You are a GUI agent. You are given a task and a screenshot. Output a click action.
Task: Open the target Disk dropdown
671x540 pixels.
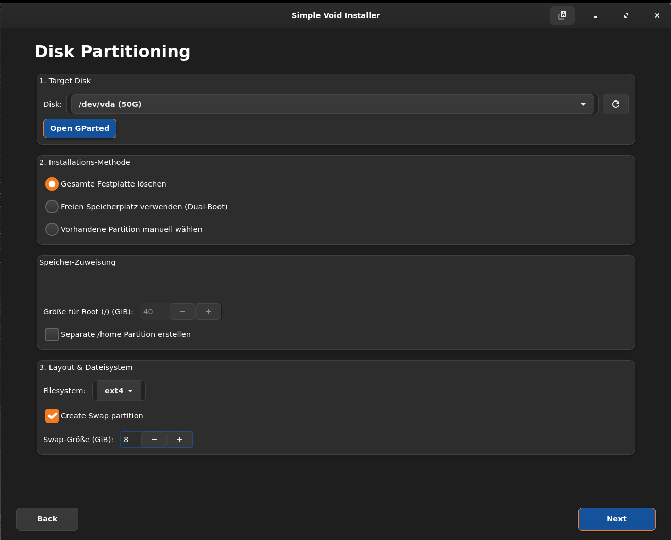332,104
